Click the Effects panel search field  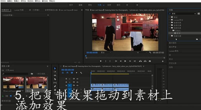(182, 13)
